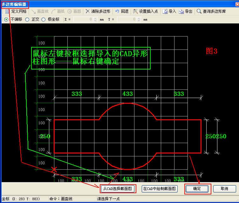Image resolution: width=239 pixels, height=203 pixels.
Task: Increase Y value with up stepper
Action: [139, 18]
